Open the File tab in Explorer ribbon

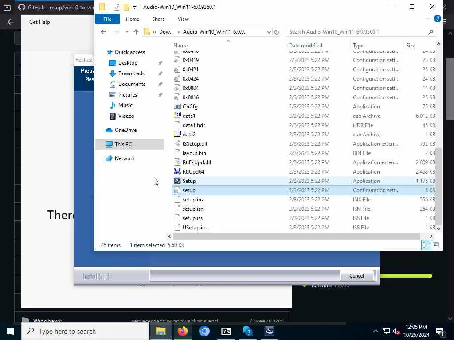[x=107, y=19]
